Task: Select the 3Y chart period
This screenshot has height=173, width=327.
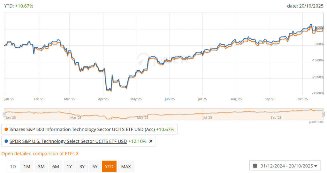Action: (82, 167)
